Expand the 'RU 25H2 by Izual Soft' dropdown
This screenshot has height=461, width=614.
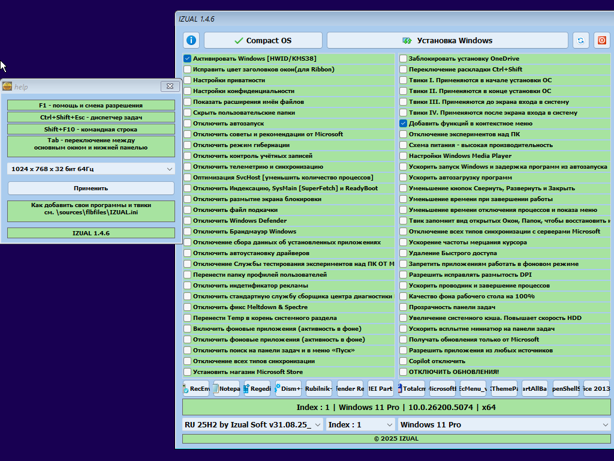coord(253,424)
